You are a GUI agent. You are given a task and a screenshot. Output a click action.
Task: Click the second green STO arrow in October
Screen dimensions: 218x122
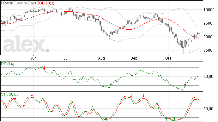(174, 119)
